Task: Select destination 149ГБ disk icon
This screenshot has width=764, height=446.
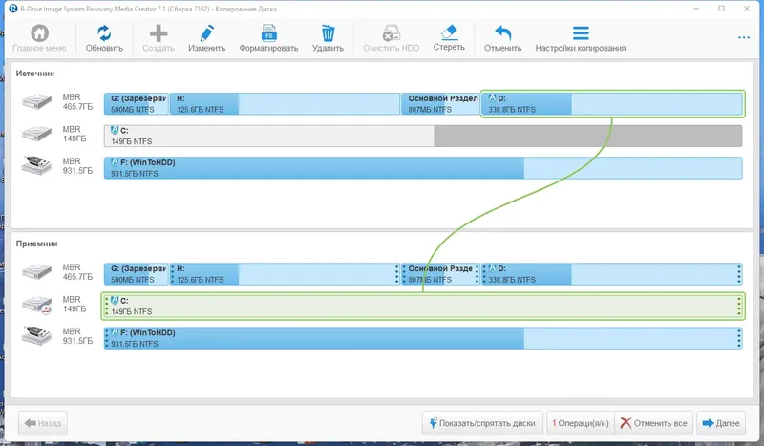Action: (x=37, y=304)
